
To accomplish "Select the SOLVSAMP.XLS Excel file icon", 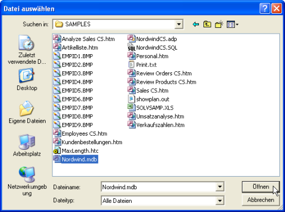I will coord(132,108).
